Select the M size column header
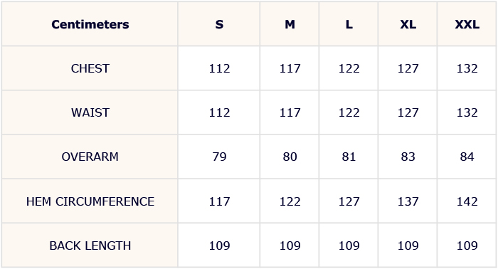The height and width of the screenshot is (269, 498). coord(290,24)
